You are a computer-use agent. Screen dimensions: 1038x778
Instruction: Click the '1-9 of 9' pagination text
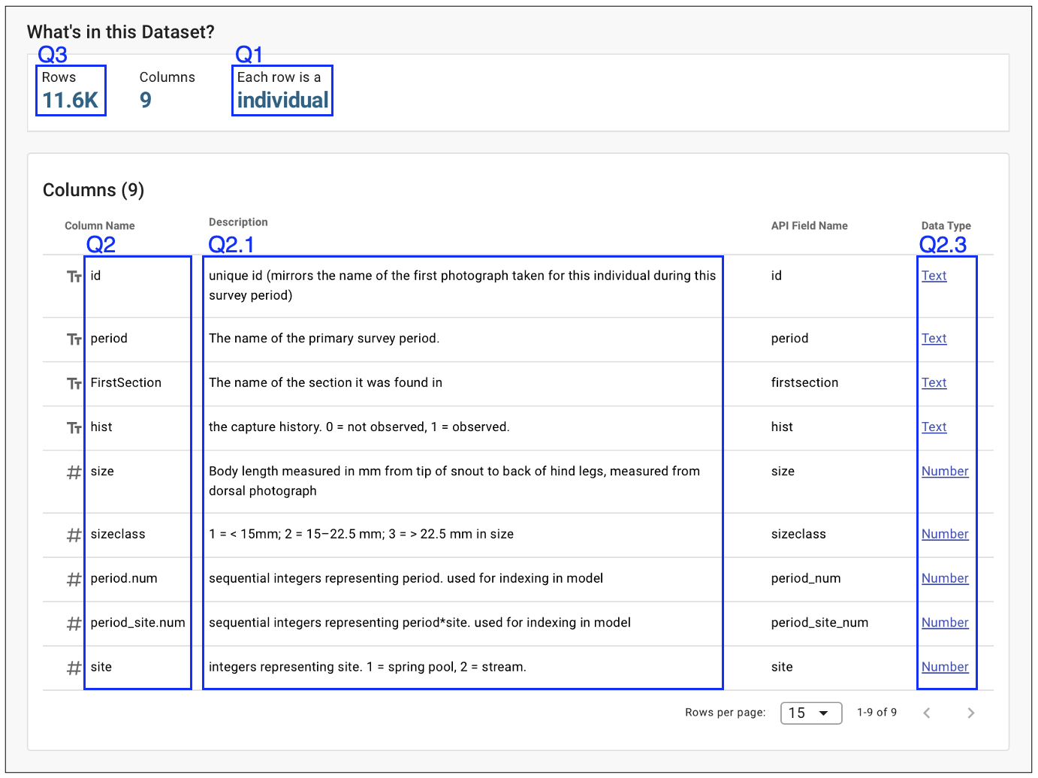(877, 712)
